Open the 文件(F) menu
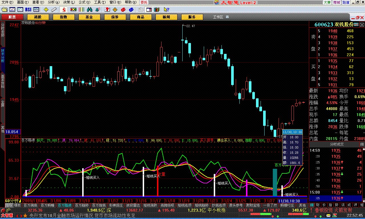The image size is (365, 219). [7, 2]
